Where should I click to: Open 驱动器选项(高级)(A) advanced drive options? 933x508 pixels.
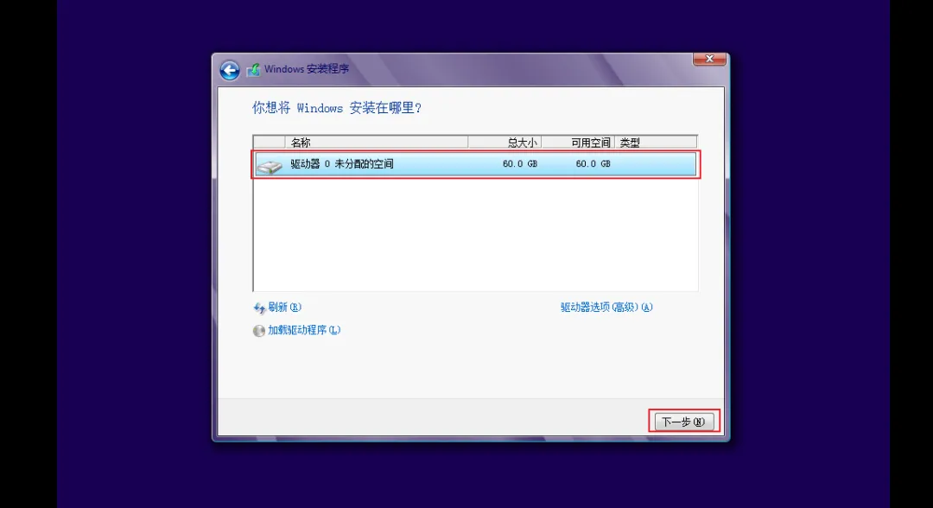pyautogui.click(x=606, y=307)
